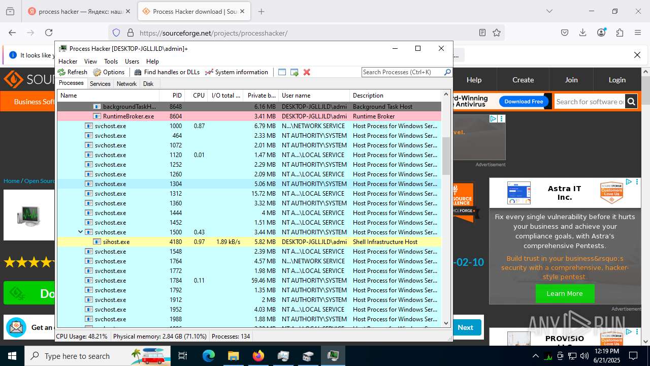Click the icon of sihost.exe

pyautogui.click(x=97, y=242)
